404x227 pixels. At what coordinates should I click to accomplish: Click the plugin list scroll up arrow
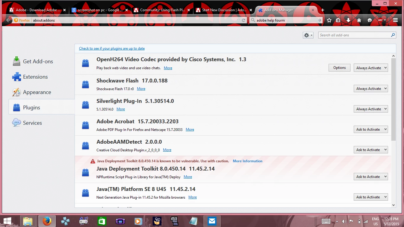[x=393, y=56]
